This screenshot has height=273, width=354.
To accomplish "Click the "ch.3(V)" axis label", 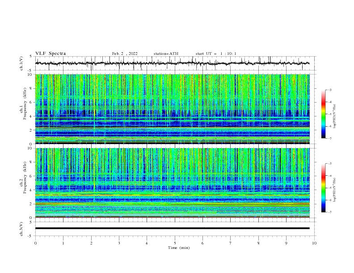I will pyautogui.click(x=21, y=229).
